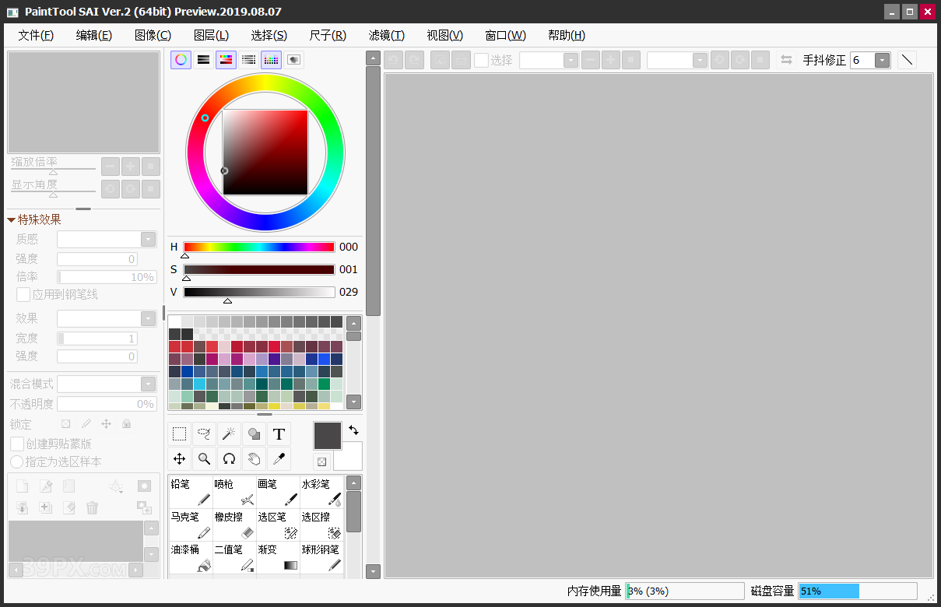The width and height of the screenshot is (941, 607).
Task: Choose the 铅笔 pencil brush
Action: (191, 493)
